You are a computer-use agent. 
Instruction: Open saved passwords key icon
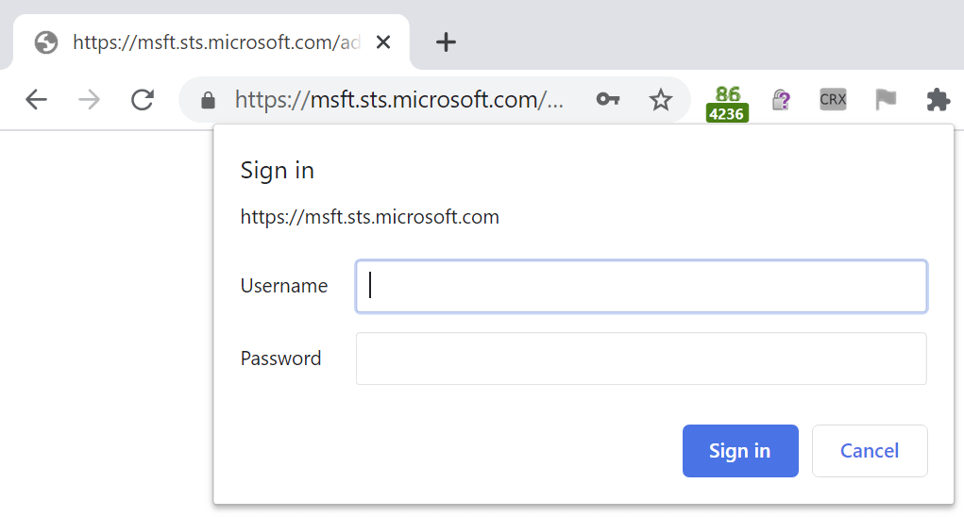coord(607,99)
